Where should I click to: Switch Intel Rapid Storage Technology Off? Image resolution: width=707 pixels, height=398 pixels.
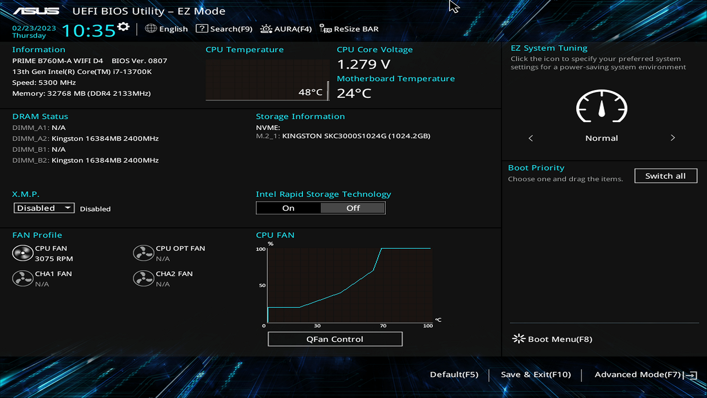click(x=353, y=208)
